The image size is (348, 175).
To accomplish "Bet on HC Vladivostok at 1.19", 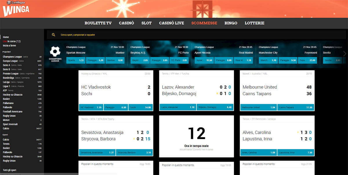I will point(91,107).
